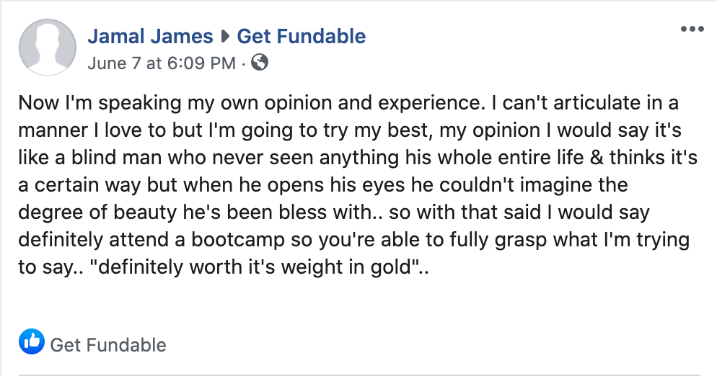Image resolution: width=717 pixels, height=376 pixels.
Task: Click the globe public privacy icon
Action: [260, 62]
